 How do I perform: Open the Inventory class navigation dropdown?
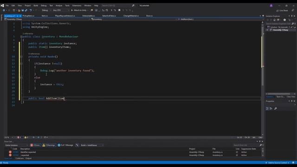[x=134, y=19]
